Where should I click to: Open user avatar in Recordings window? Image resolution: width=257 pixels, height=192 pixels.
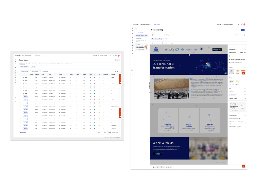[119, 56]
